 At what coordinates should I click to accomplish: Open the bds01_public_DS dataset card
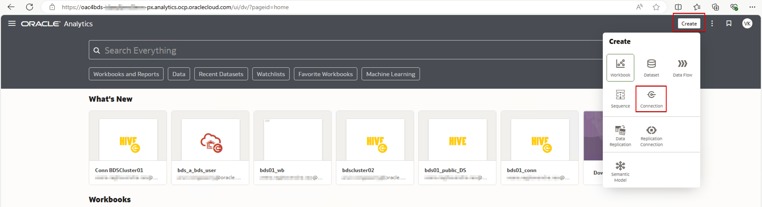coord(457,148)
